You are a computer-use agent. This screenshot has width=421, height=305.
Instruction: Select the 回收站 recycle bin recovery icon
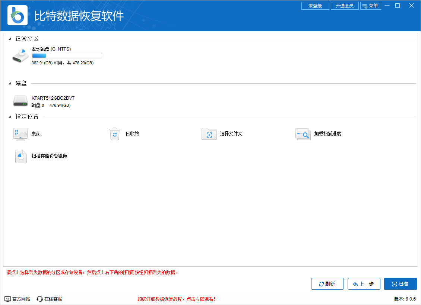click(x=115, y=134)
